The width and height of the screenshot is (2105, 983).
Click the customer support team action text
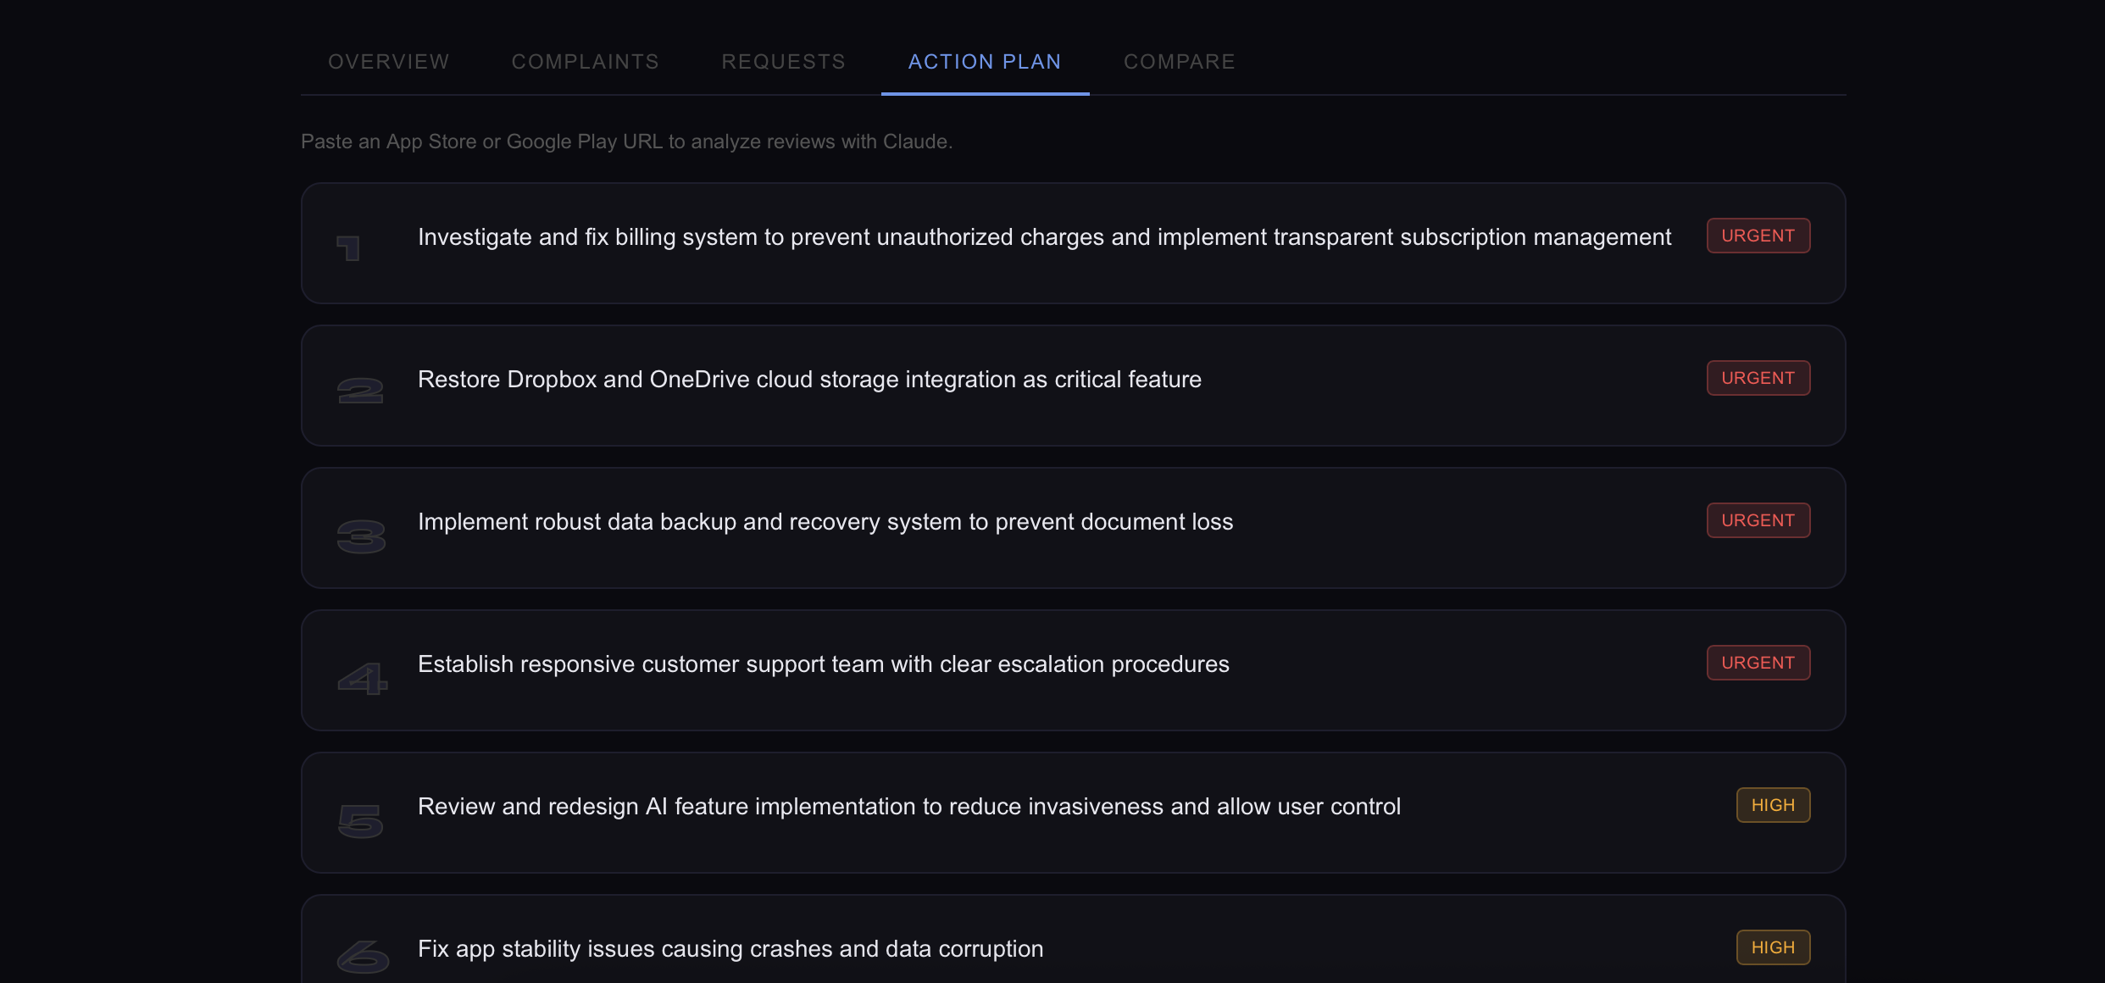point(823,664)
